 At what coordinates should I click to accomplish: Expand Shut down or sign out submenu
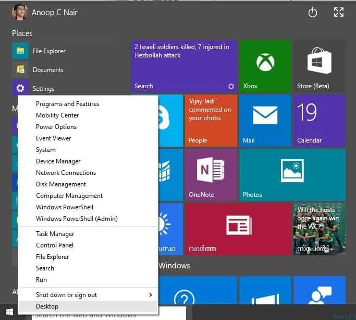88,295
